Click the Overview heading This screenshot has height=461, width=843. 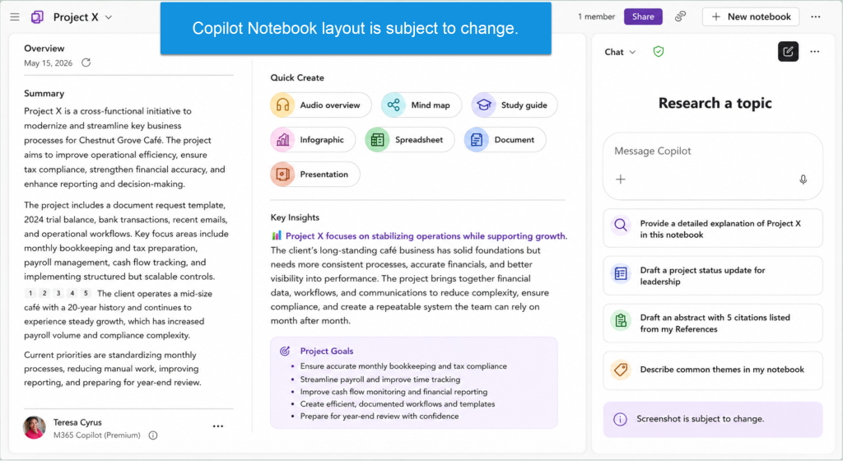44,49
